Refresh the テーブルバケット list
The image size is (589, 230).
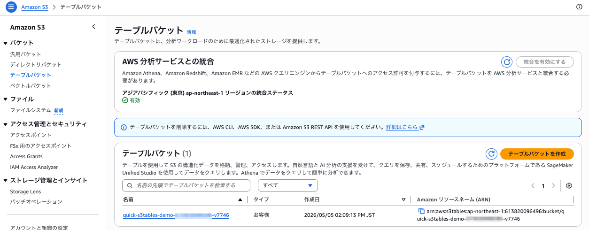pyautogui.click(x=491, y=154)
